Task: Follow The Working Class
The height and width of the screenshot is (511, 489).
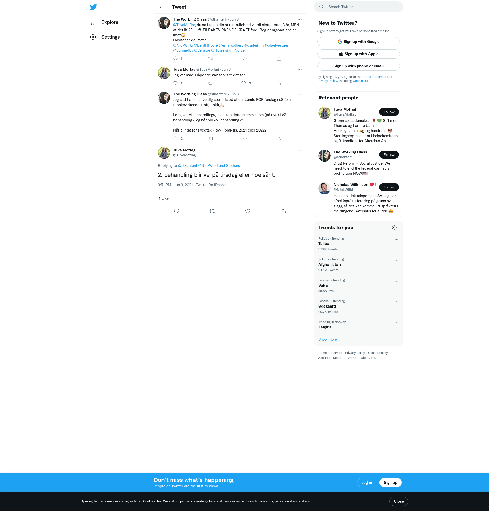Action: 389,155
